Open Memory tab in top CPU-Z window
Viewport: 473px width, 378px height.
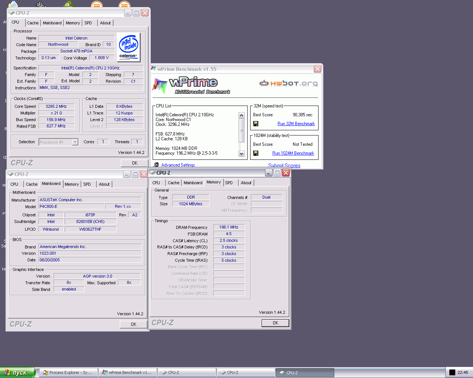[x=73, y=23]
